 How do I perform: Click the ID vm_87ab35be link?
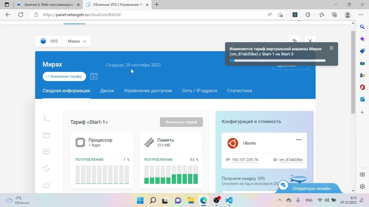(x=291, y=160)
